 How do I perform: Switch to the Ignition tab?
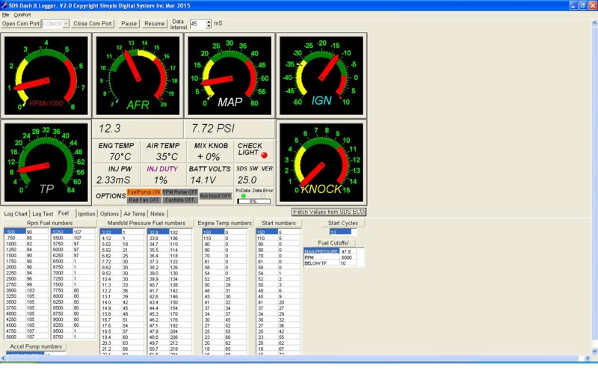coord(87,214)
